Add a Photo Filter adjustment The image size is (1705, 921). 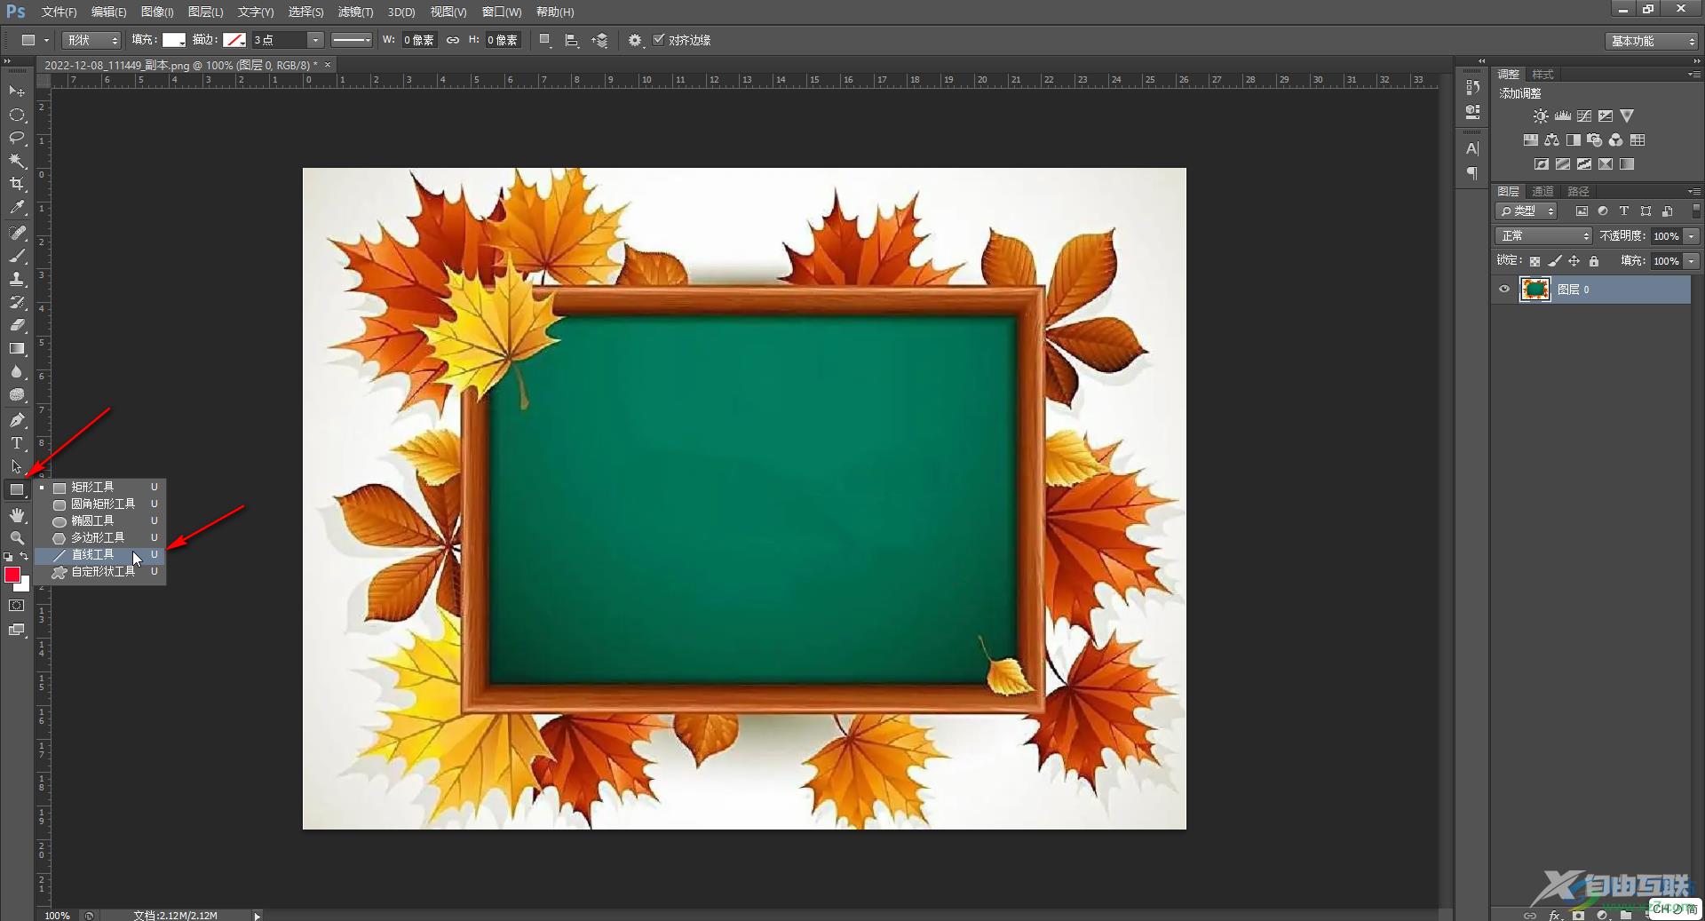[1595, 140]
